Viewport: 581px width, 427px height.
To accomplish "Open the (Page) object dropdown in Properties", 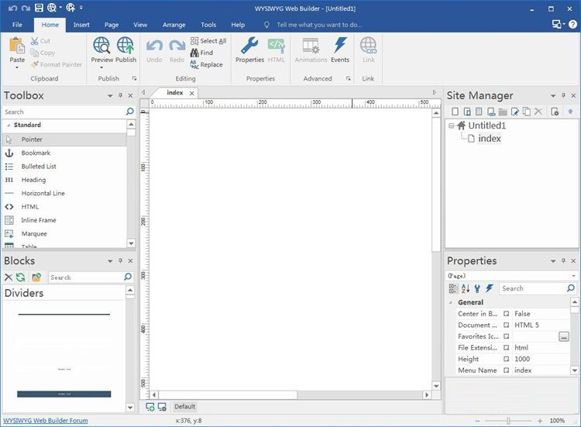I will tap(573, 276).
